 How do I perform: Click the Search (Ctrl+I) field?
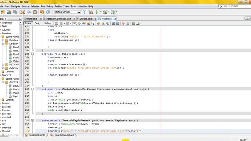(x=236, y=6)
